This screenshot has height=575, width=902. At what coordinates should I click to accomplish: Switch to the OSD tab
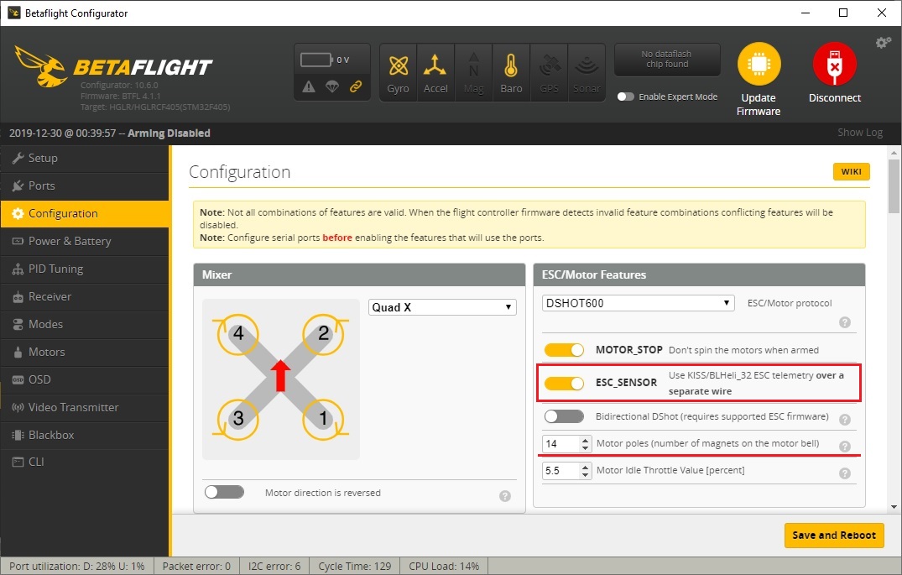(85, 379)
